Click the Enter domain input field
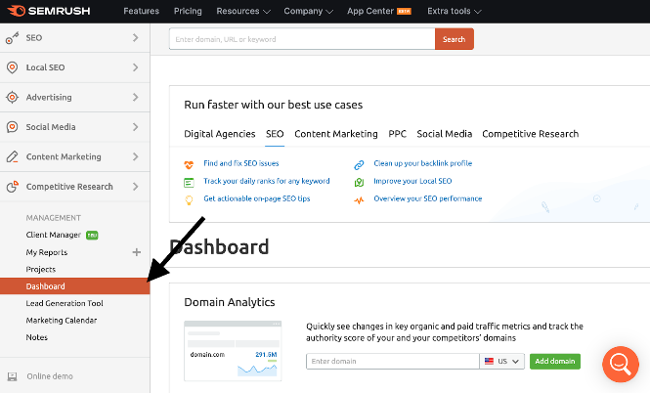 pyautogui.click(x=392, y=362)
